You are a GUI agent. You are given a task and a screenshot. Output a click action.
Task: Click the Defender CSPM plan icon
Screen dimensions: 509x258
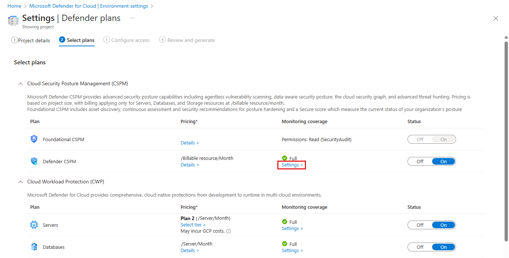pyautogui.click(x=34, y=161)
